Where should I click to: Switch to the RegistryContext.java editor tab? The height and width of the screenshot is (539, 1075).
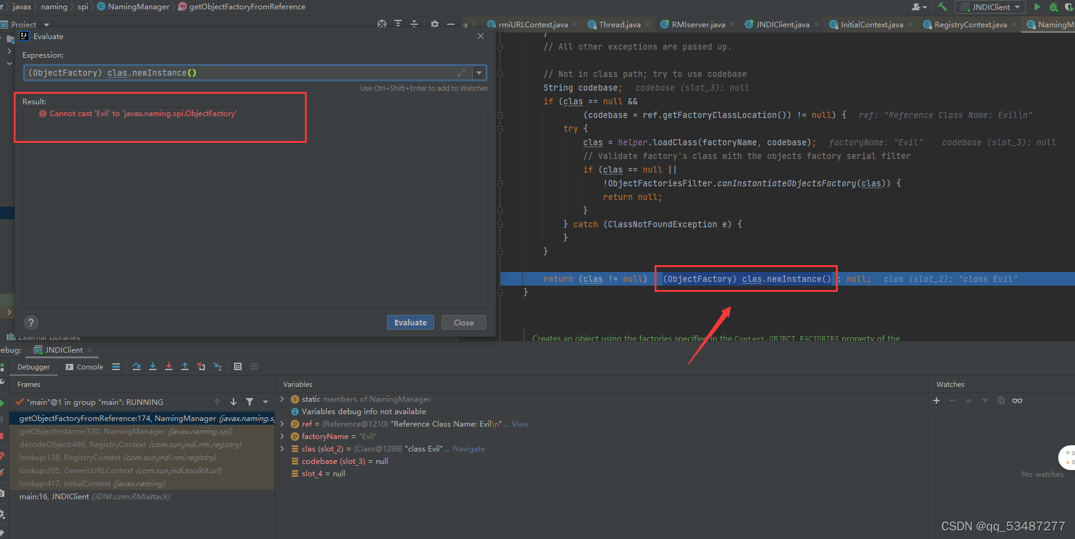pyautogui.click(x=970, y=24)
